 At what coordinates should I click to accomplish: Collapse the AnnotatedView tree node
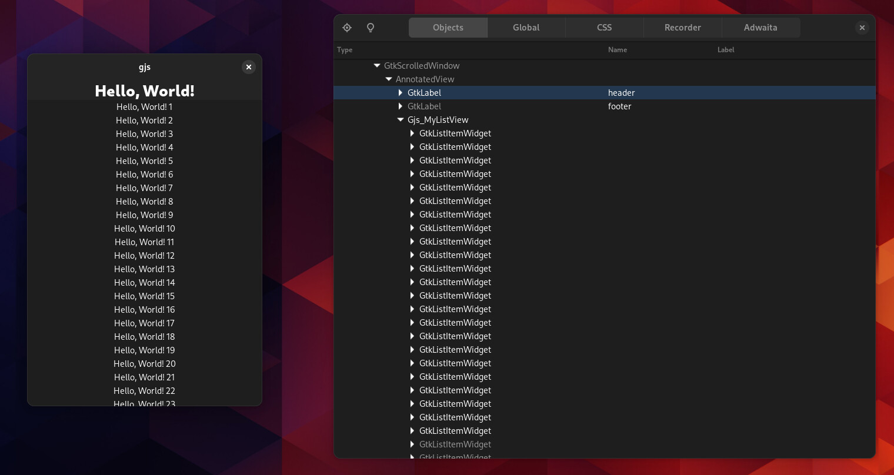389,79
